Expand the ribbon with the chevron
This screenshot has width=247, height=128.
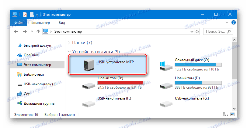[x=227, y=23]
